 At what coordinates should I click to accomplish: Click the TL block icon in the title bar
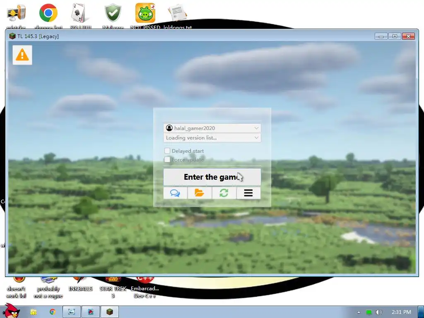[x=12, y=36]
